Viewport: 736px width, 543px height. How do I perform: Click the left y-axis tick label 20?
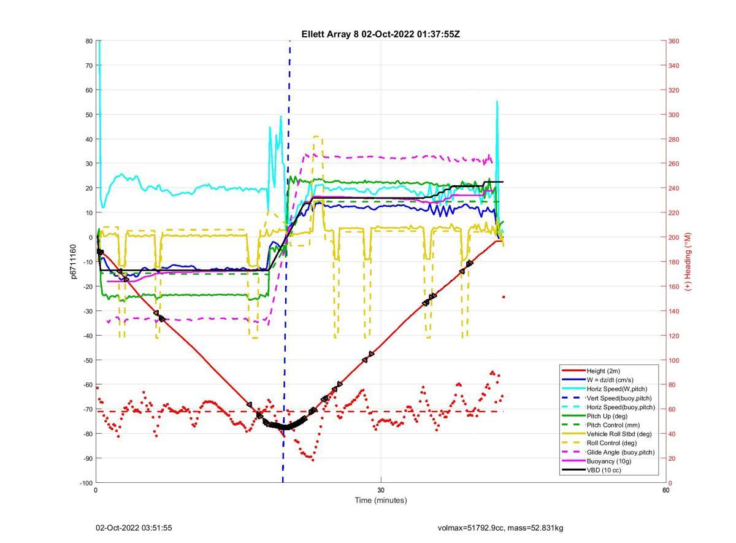coord(89,188)
